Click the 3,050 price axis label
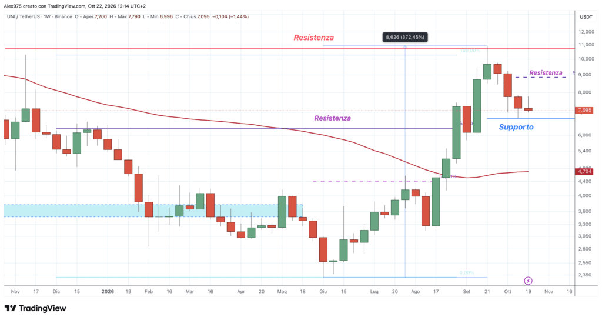Screen dimensions: 602x320 pyautogui.click(x=585, y=236)
